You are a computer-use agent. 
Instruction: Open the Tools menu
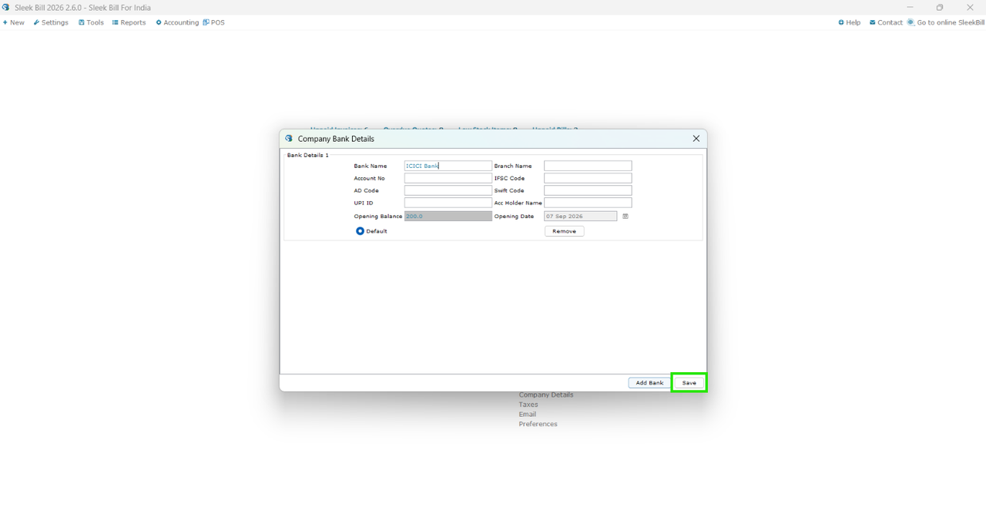click(91, 22)
